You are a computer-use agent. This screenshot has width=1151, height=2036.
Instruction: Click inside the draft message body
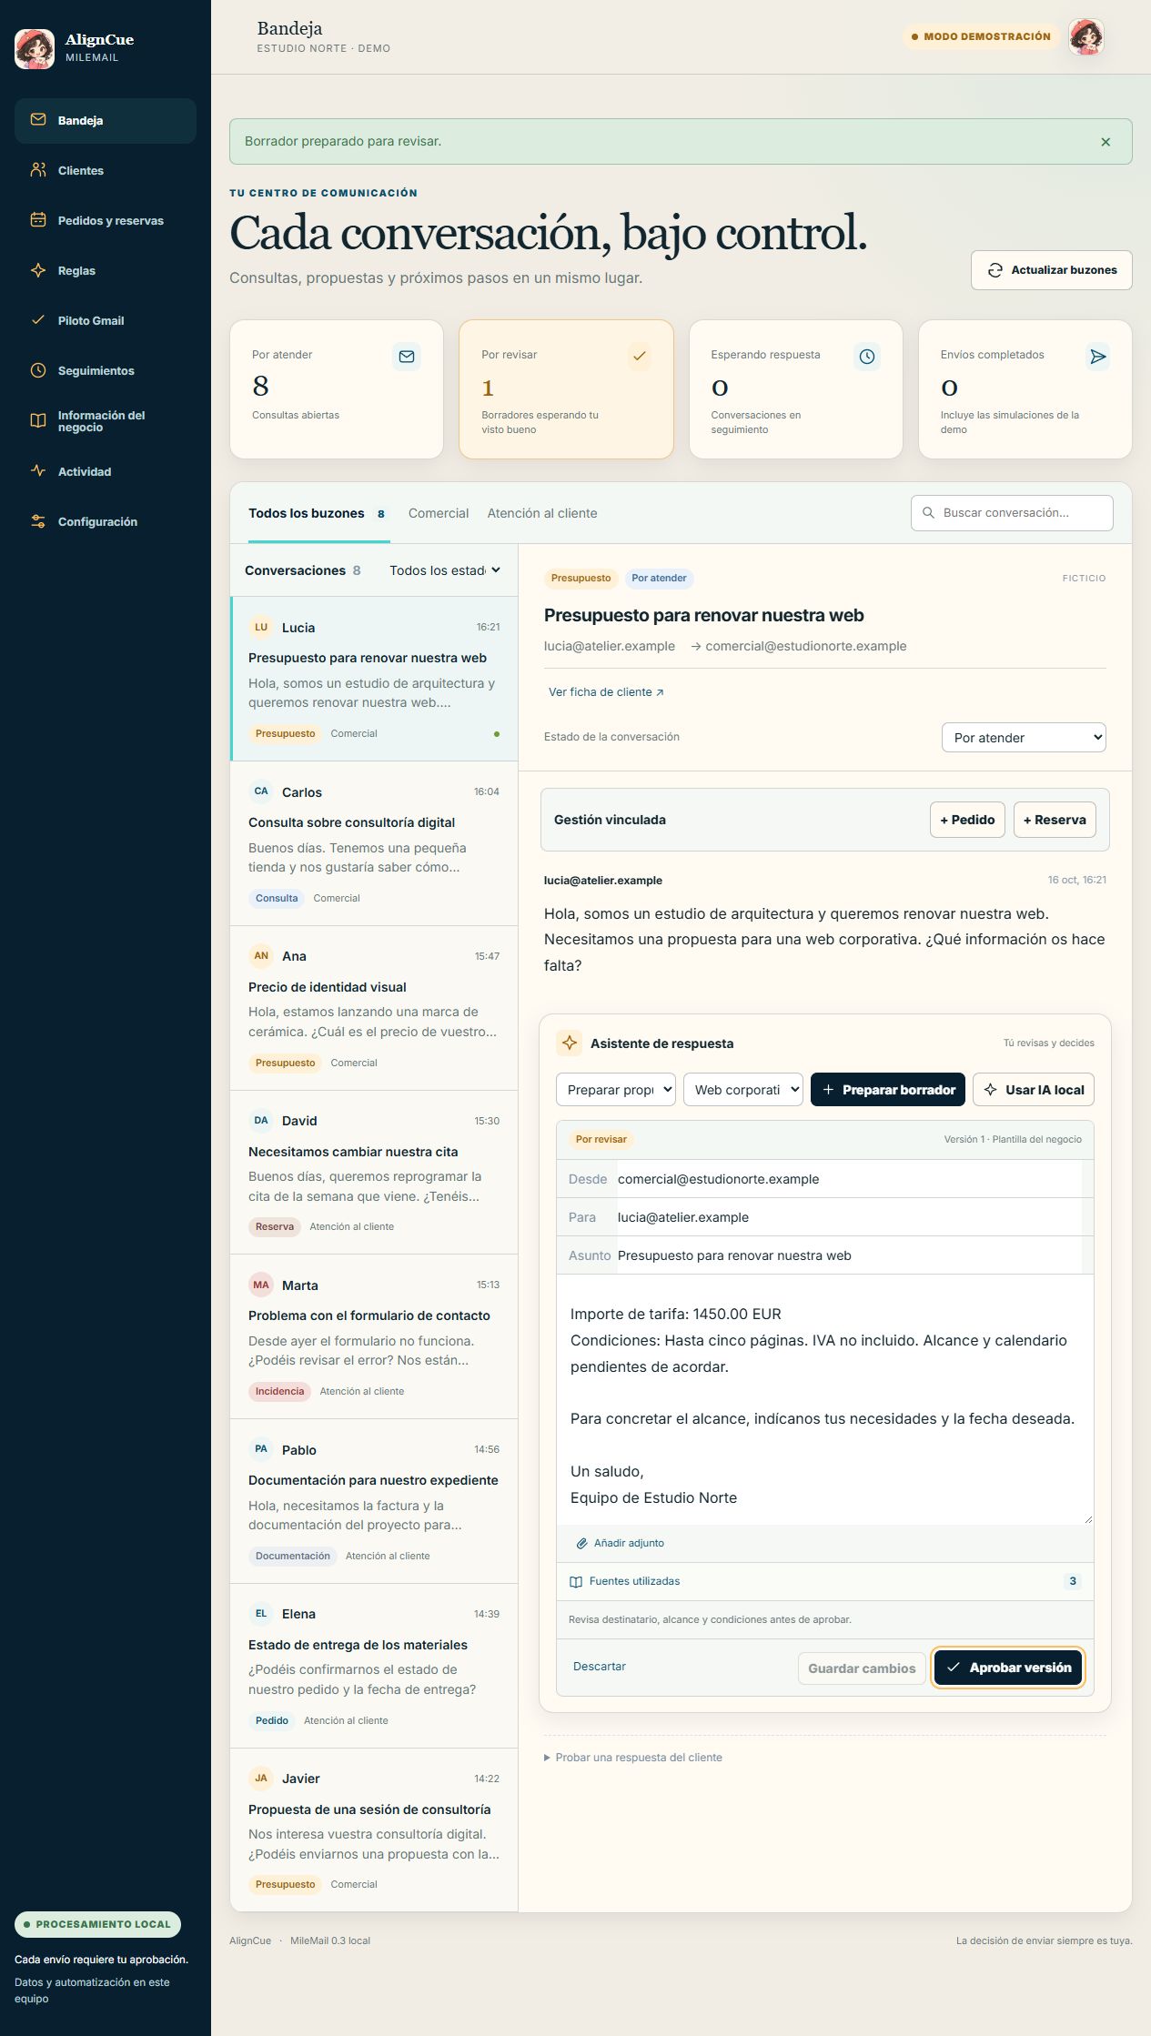(x=824, y=1401)
